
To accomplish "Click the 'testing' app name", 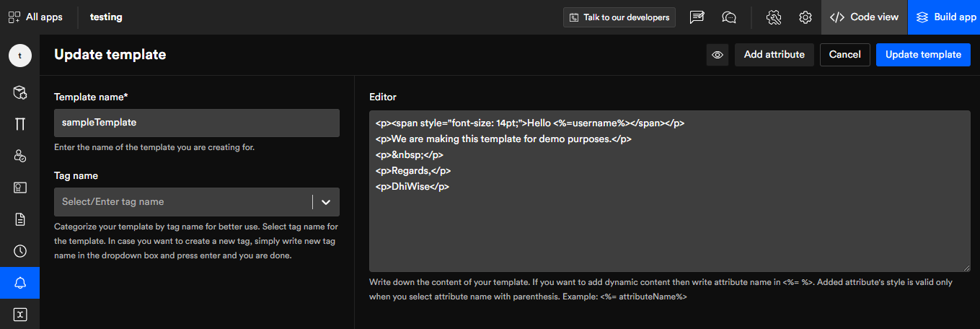I will 106,17.
